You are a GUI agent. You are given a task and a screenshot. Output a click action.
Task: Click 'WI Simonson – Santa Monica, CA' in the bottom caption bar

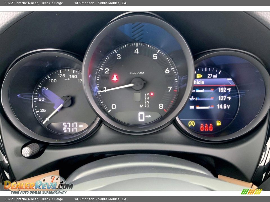[100, 199]
